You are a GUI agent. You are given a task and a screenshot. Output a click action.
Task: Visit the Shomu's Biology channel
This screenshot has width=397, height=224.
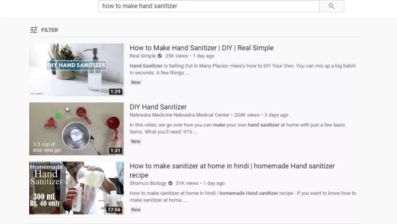(148, 183)
